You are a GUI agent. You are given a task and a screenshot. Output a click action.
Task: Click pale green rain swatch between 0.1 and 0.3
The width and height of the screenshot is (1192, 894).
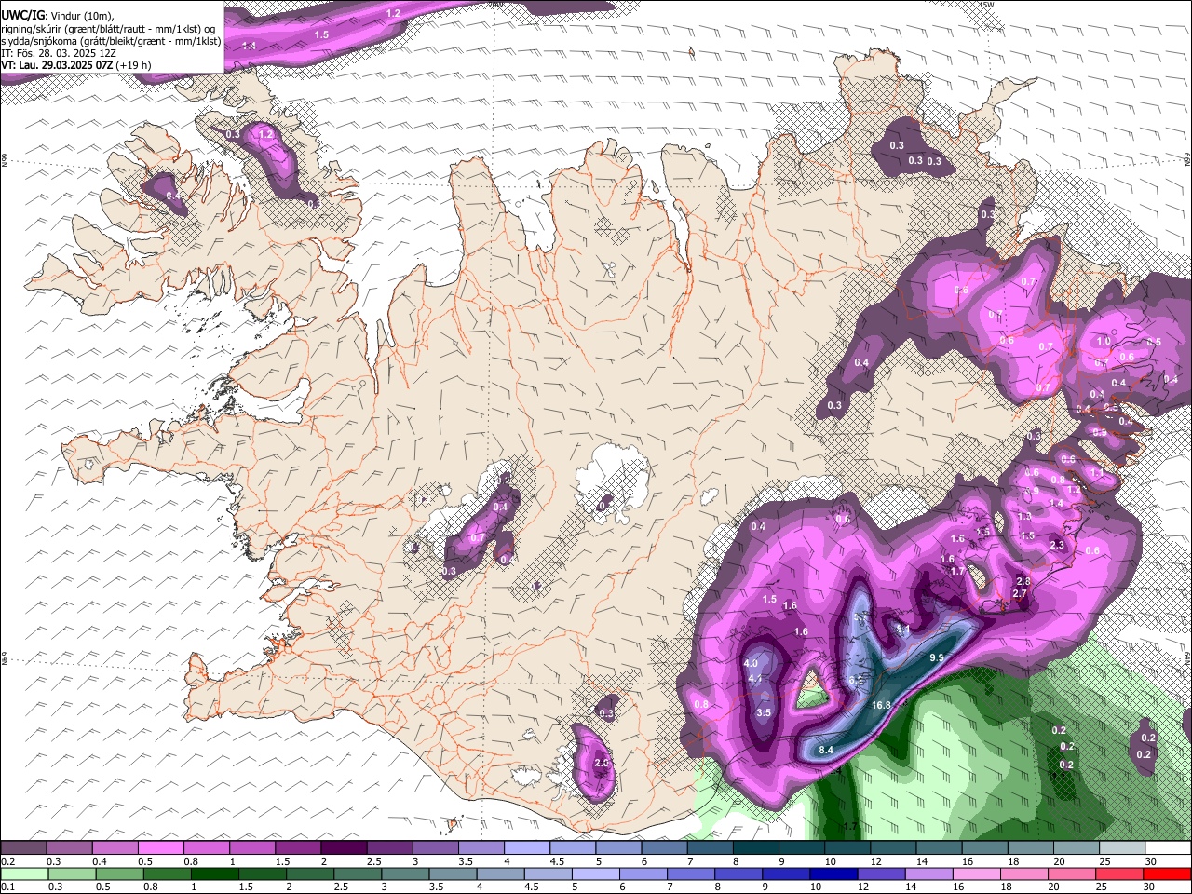24,874
